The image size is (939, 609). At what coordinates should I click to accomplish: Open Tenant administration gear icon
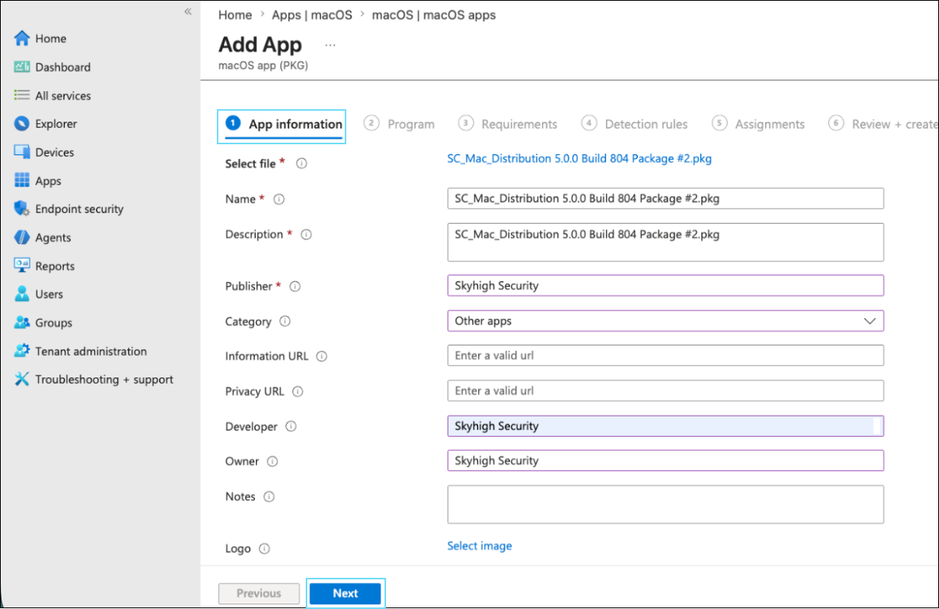[22, 351]
